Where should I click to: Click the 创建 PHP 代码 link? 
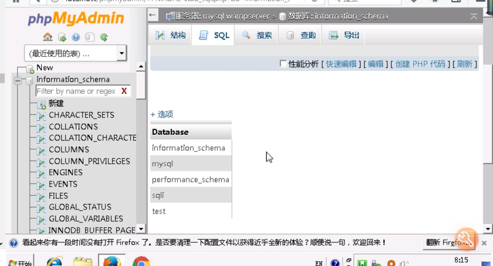[x=420, y=64]
